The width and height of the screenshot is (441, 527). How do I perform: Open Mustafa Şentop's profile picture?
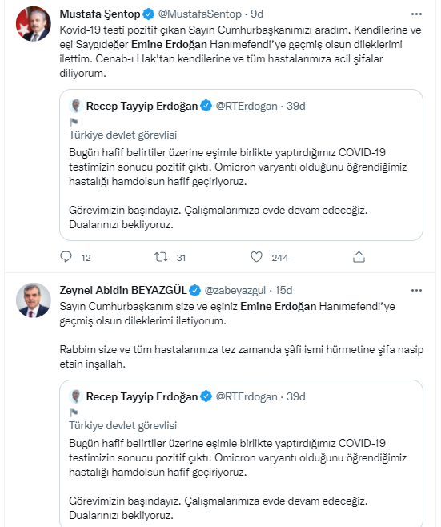pyautogui.click(x=34, y=24)
